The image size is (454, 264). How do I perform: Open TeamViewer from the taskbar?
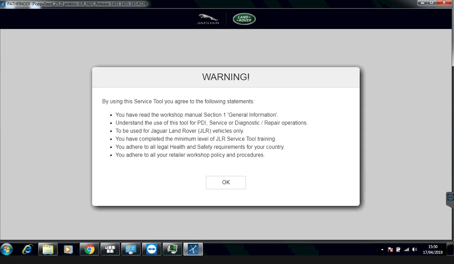(152, 249)
